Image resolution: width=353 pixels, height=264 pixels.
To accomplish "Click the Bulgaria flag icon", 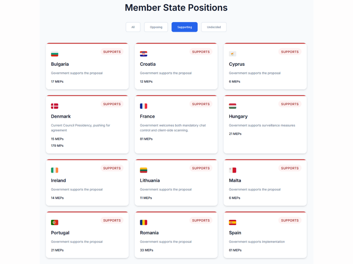I will point(54,54).
